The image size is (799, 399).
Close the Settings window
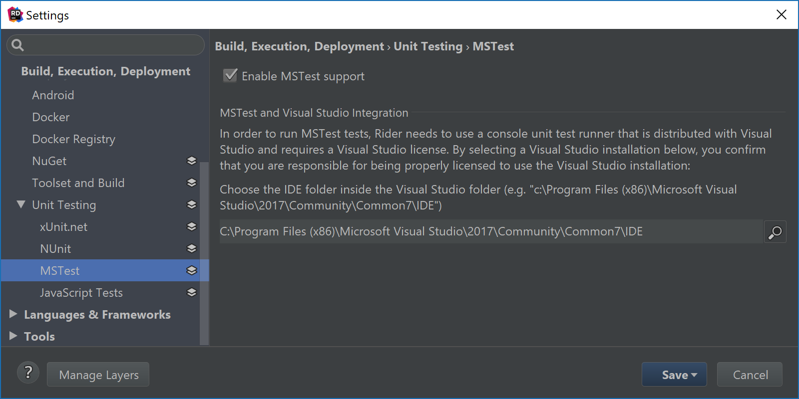(782, 14)
